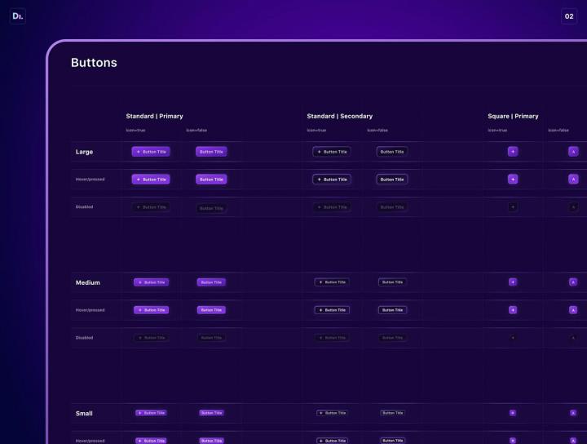Click the 'Di.' logo icon
Viewport: 587px width, 444px height.
pyautogui.click(x=18, y=16)
